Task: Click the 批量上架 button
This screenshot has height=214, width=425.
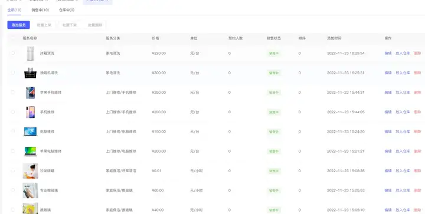Action: 44,25
